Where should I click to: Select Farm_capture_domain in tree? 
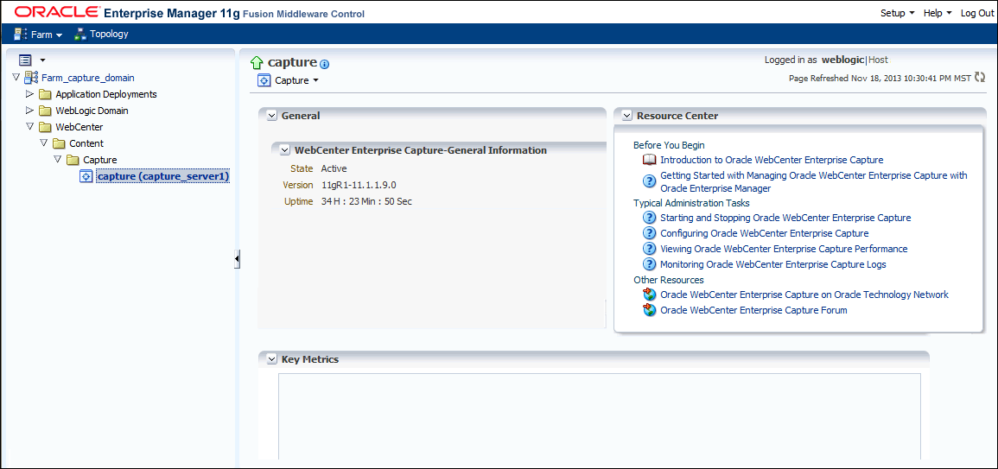88,78
